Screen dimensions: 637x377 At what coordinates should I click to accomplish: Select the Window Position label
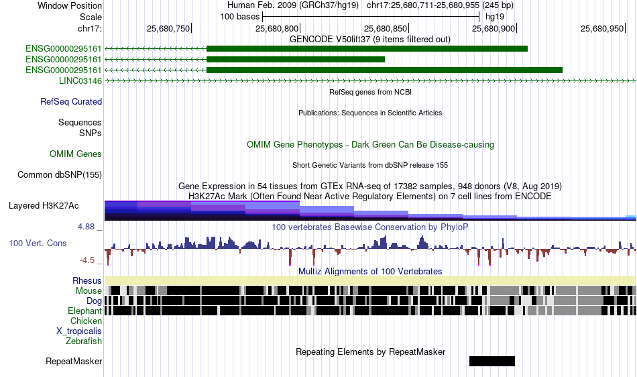[x=70, y=5]
